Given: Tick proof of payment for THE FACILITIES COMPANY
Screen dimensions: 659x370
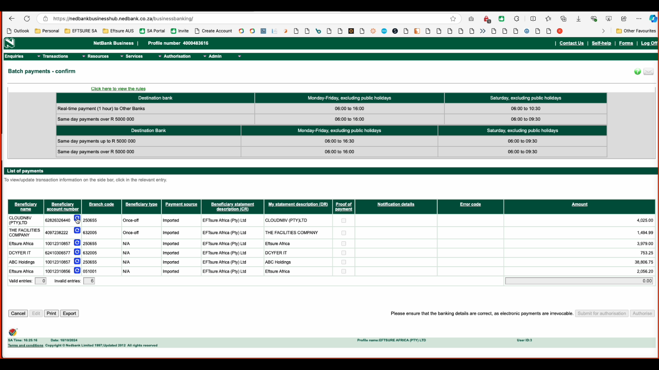Looking at the screenshot, I should [343, 233].
